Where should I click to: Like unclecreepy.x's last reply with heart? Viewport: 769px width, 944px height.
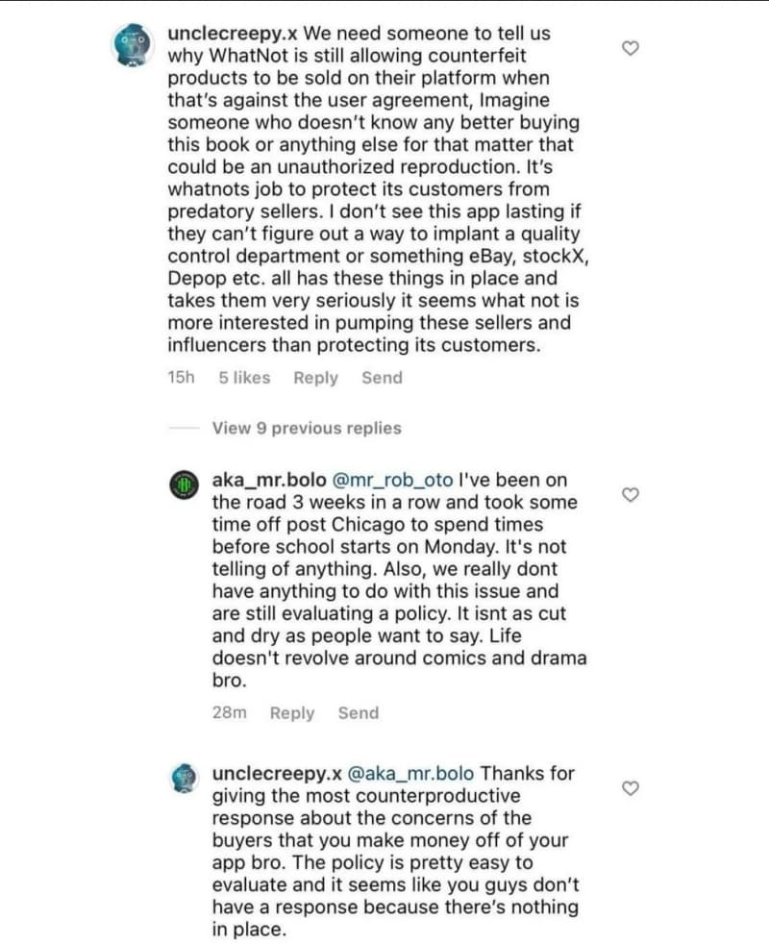pos(630,788)
